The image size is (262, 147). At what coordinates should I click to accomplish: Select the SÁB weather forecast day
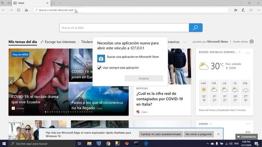(x=245, y=93)
